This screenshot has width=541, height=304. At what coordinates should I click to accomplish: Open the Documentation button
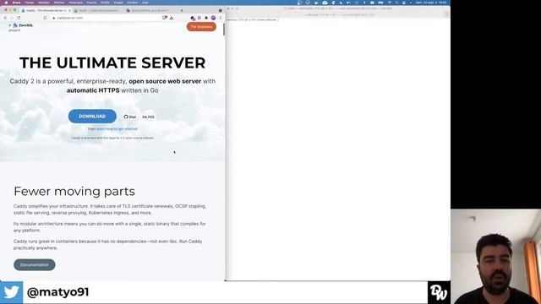tap(35, 264)
